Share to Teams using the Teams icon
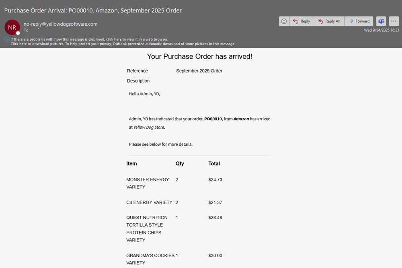The height and width of the screenshot is (268, 402). tap(381, 21)
